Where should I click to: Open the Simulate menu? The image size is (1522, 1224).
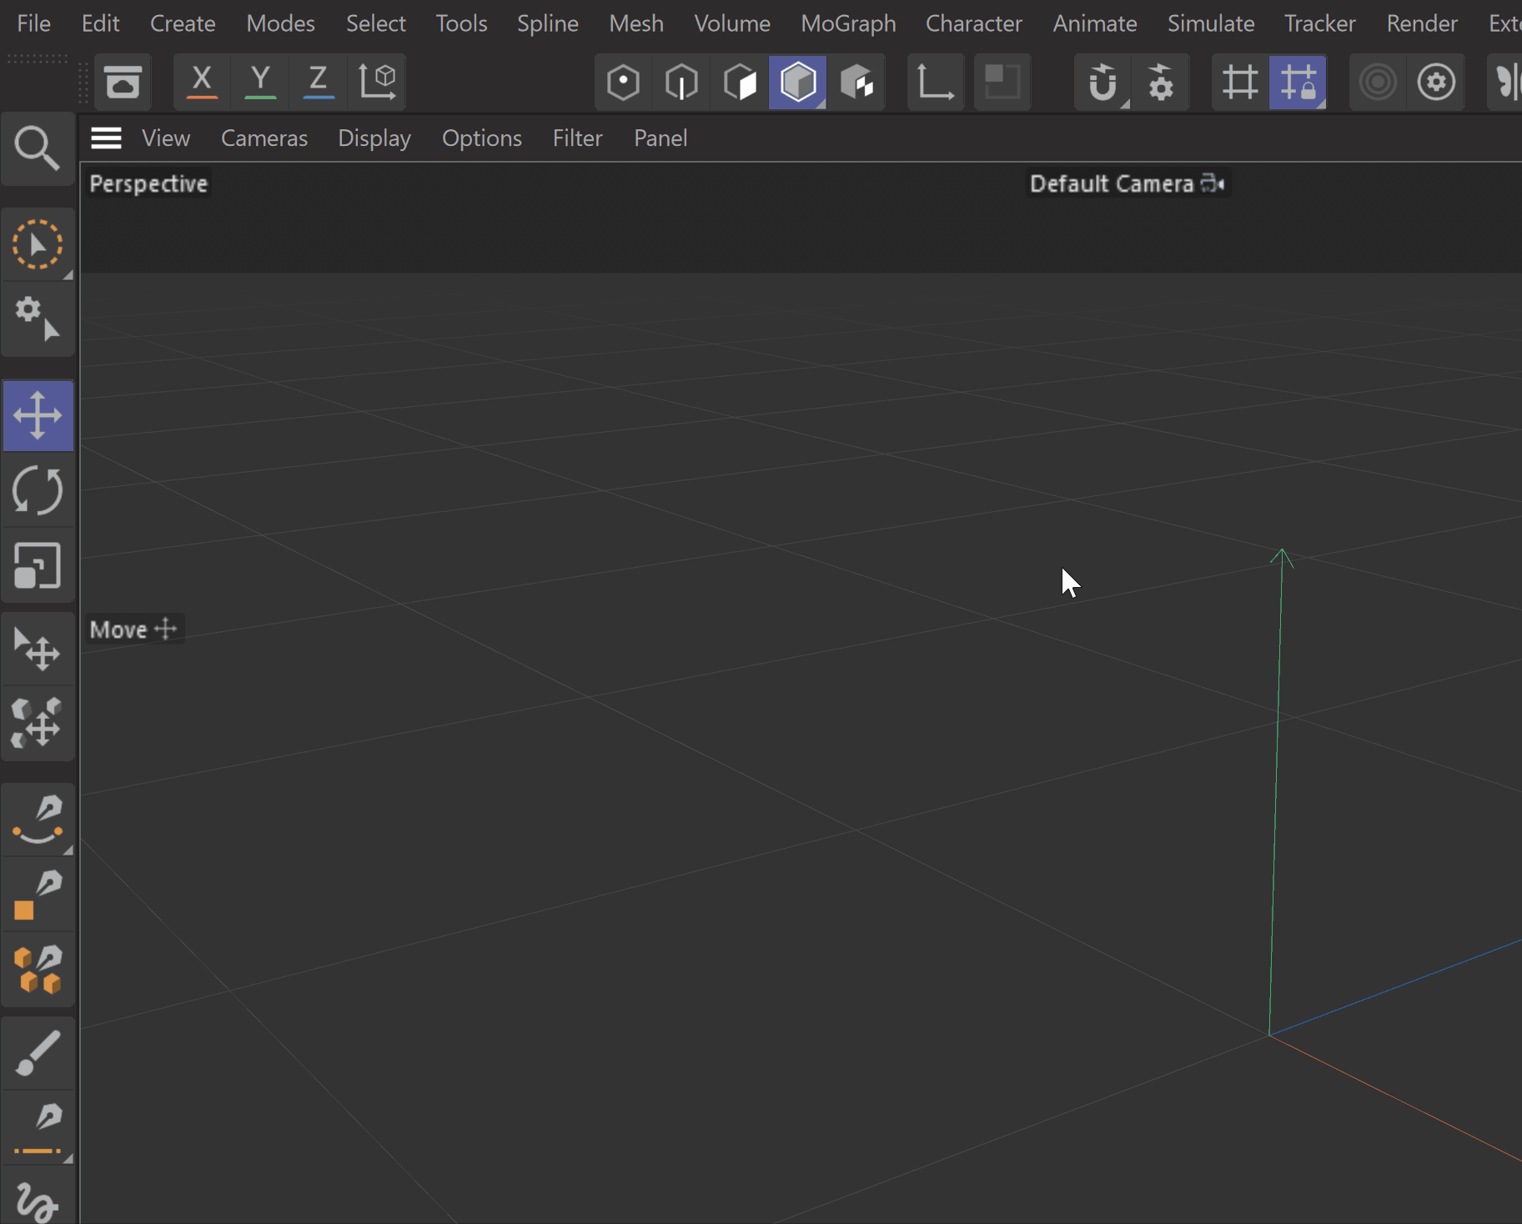(1211, 23)
